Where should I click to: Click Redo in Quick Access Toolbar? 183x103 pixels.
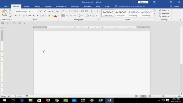tap(14, 23)
